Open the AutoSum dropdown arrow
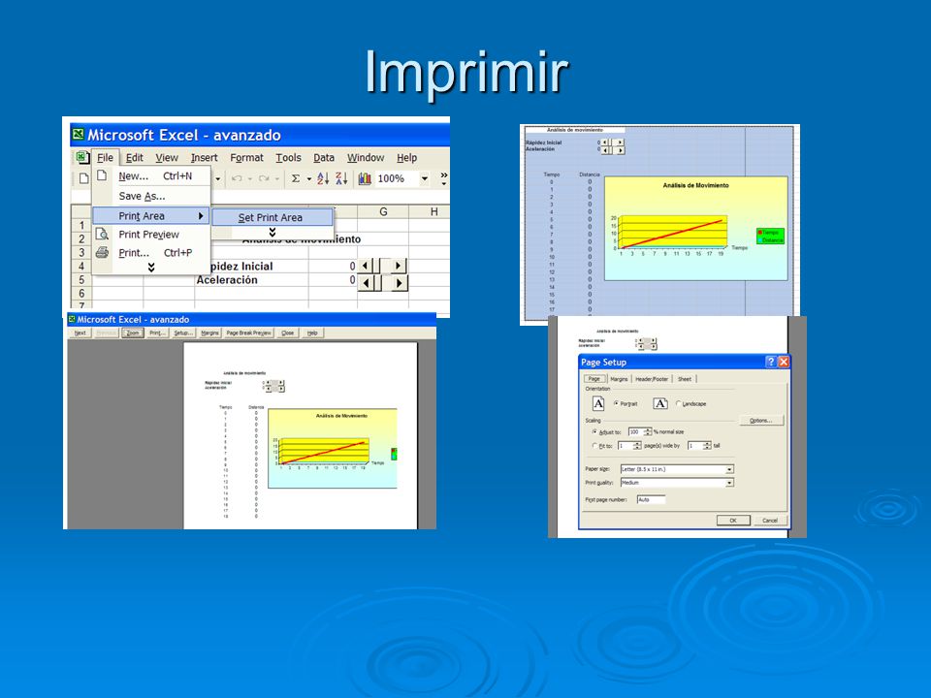The height and width of the screenshot is (698, 931). (x=309, y=178)
